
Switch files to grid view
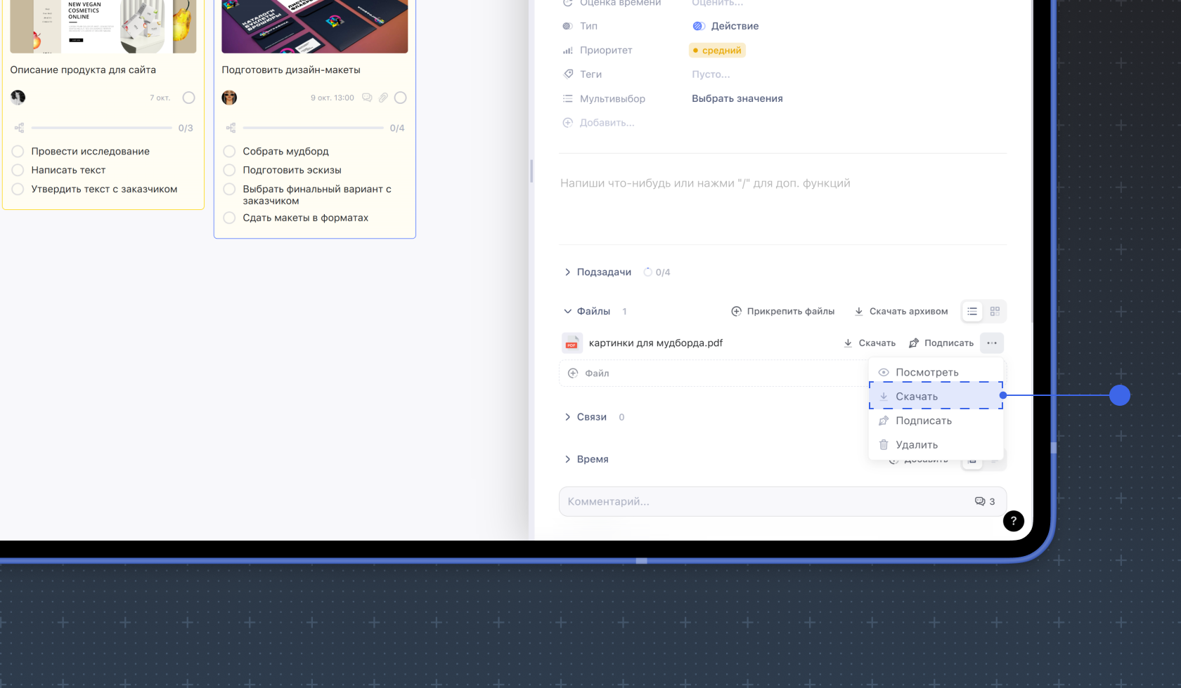[x=995, y=312]
